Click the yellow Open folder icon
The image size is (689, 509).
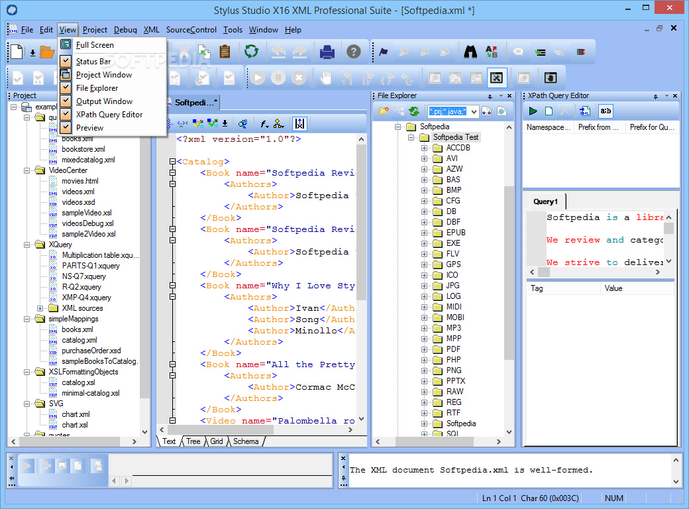46,52
